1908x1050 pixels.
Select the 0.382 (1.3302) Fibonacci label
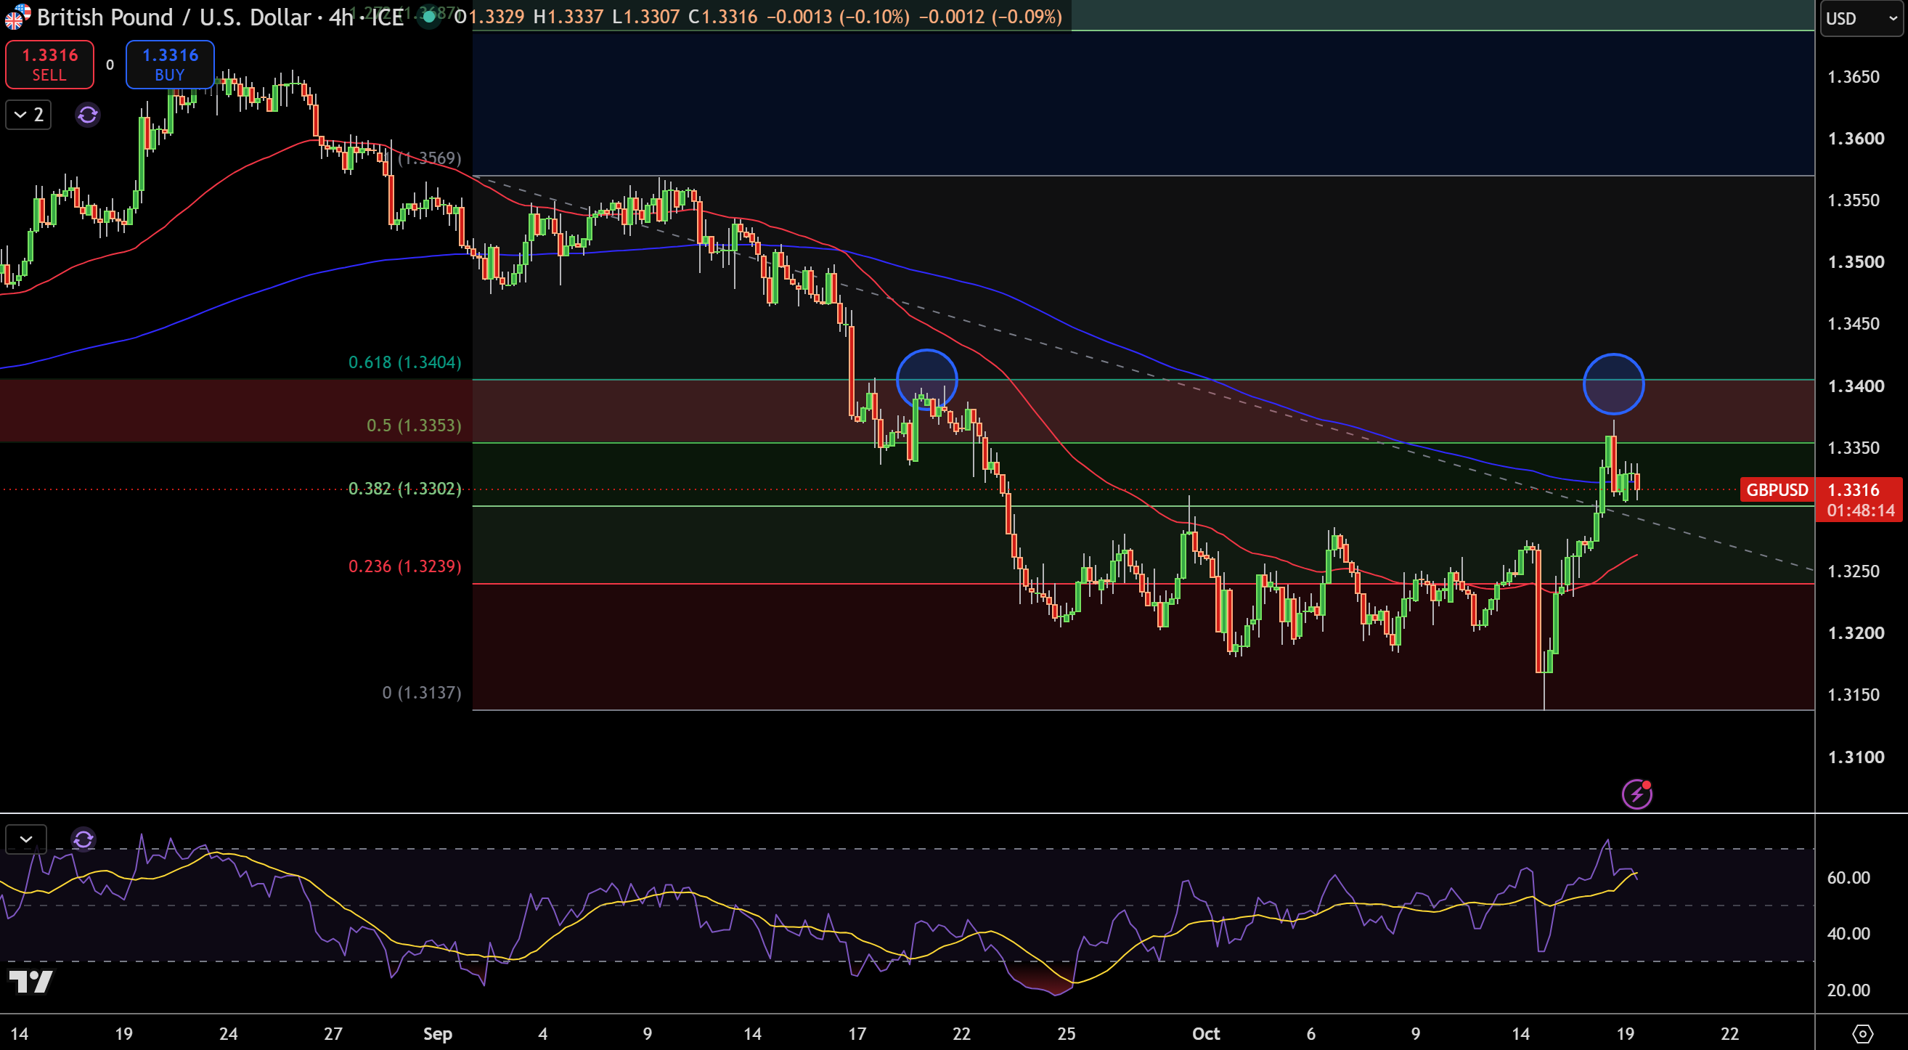pyautogui.click(x=405, y=488)
